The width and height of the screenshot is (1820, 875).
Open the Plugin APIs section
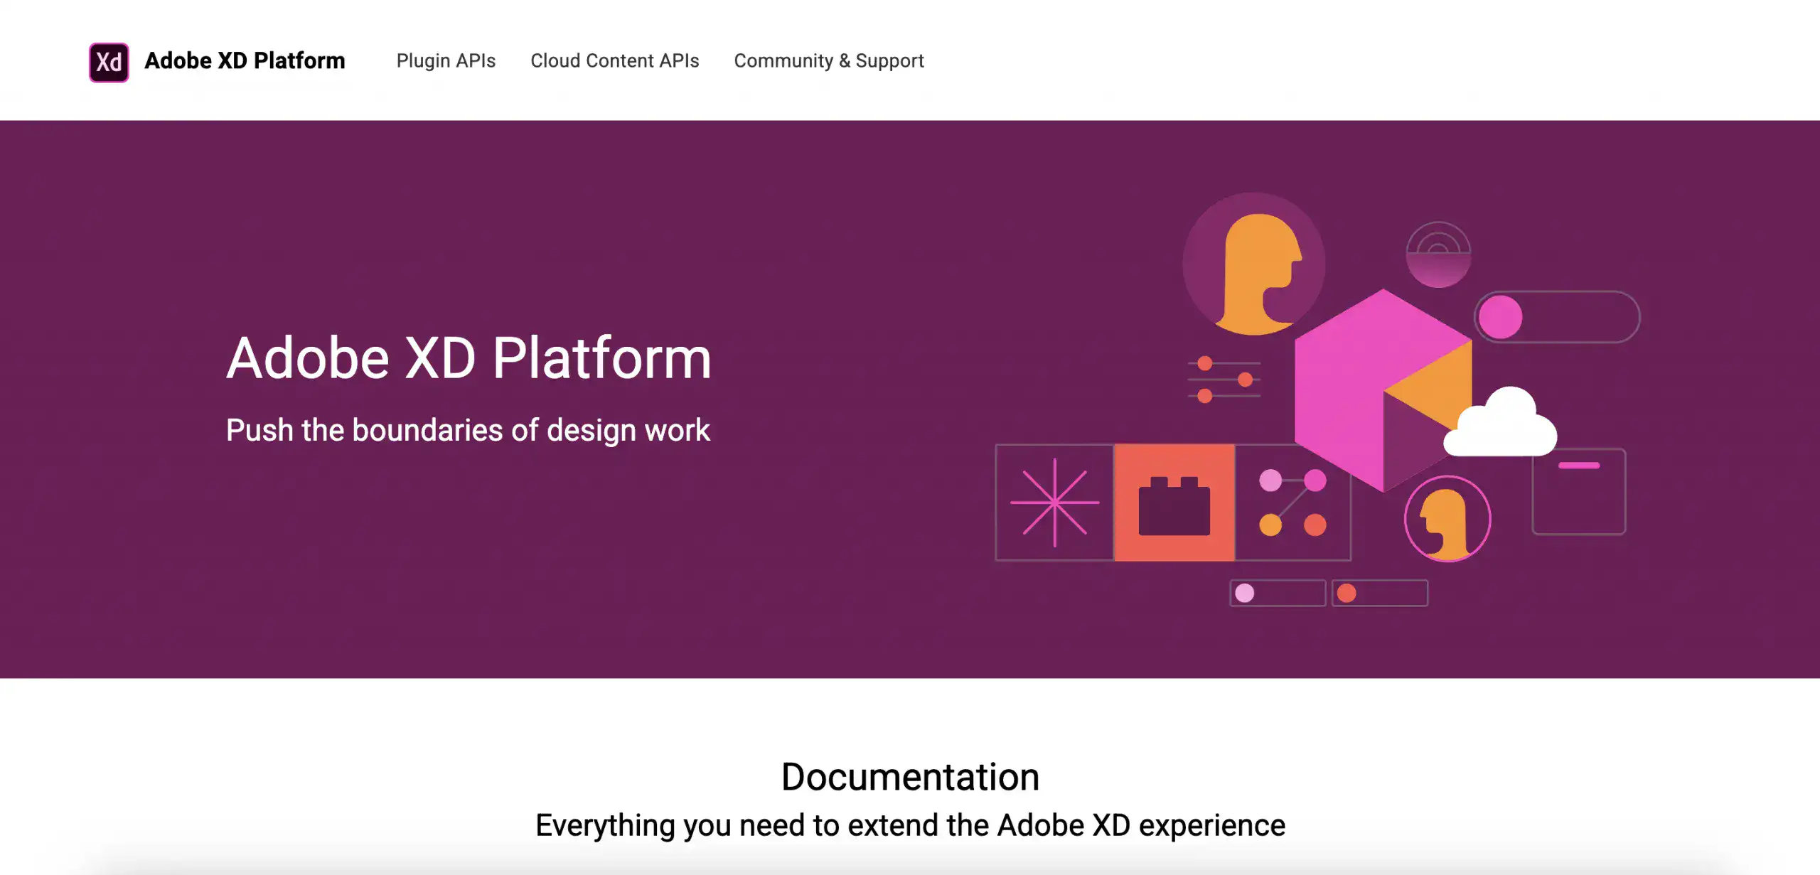tap(446, 60)
